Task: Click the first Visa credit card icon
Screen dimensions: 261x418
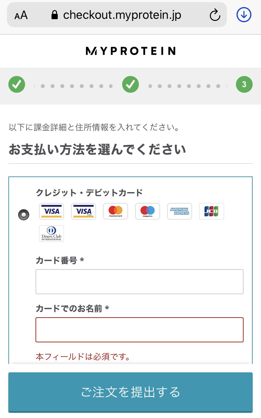Action: tap(52, 211)
